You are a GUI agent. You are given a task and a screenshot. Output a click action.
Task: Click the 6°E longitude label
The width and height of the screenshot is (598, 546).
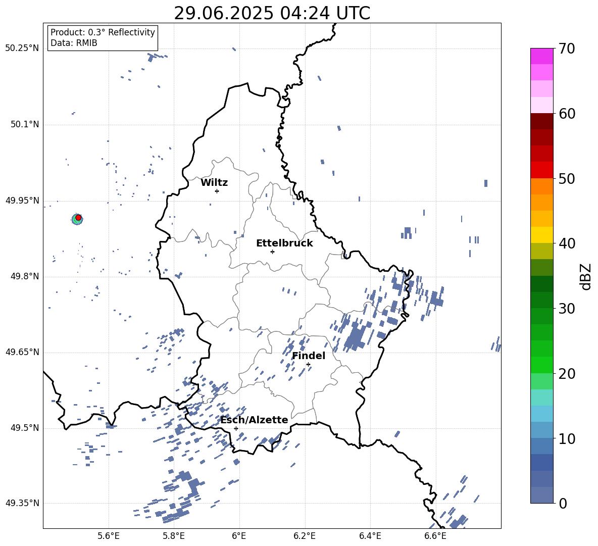coord(239,536)
